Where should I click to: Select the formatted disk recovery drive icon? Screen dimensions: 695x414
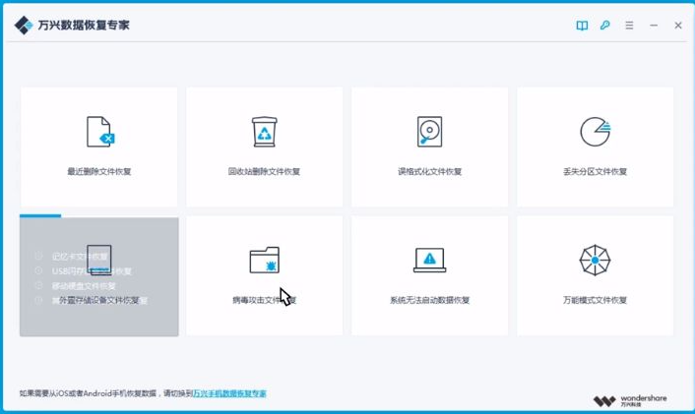coord(429,131)
